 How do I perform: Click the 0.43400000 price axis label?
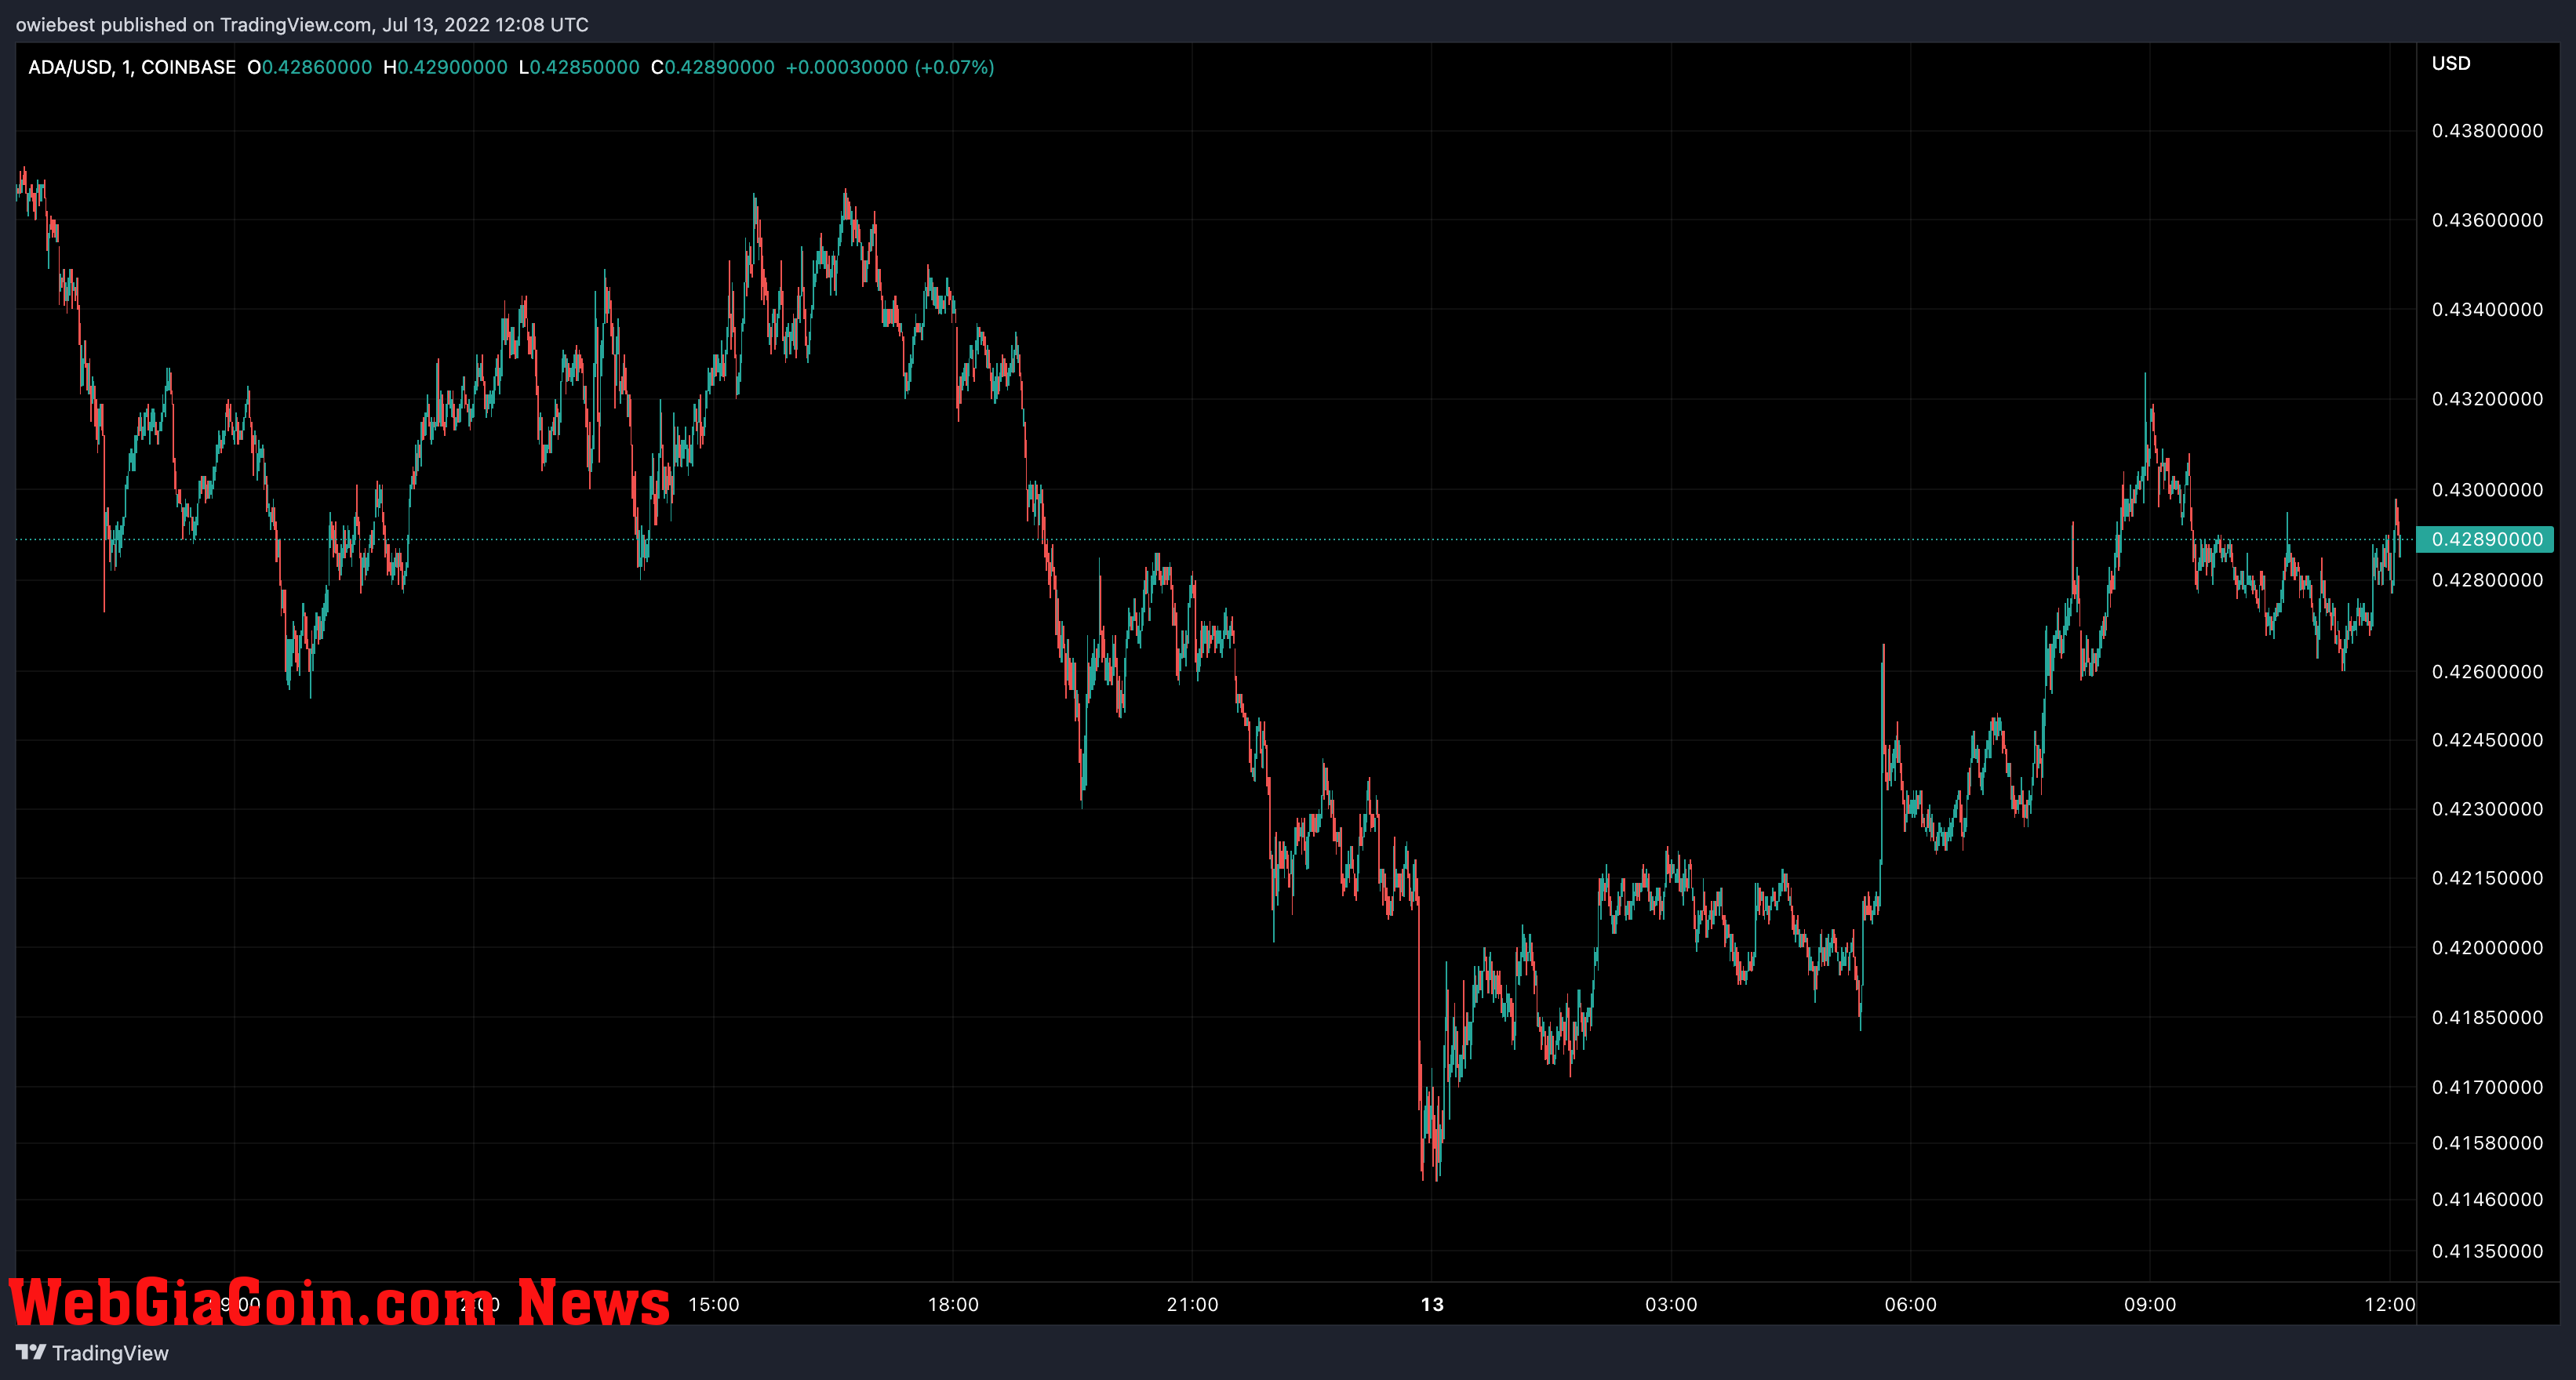(2487, 310)
